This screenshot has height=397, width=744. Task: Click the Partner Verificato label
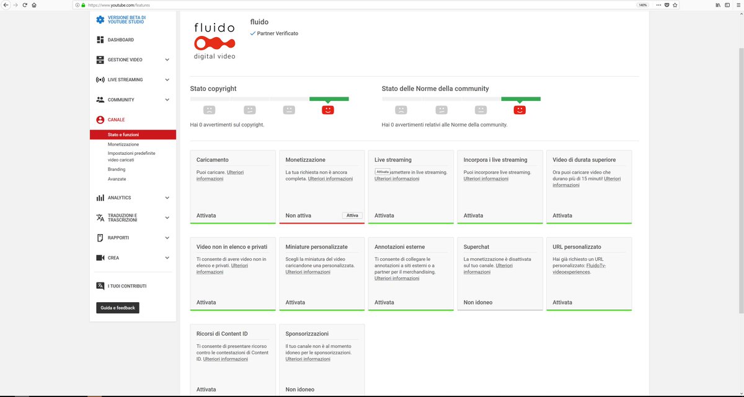tap(277, 33)
